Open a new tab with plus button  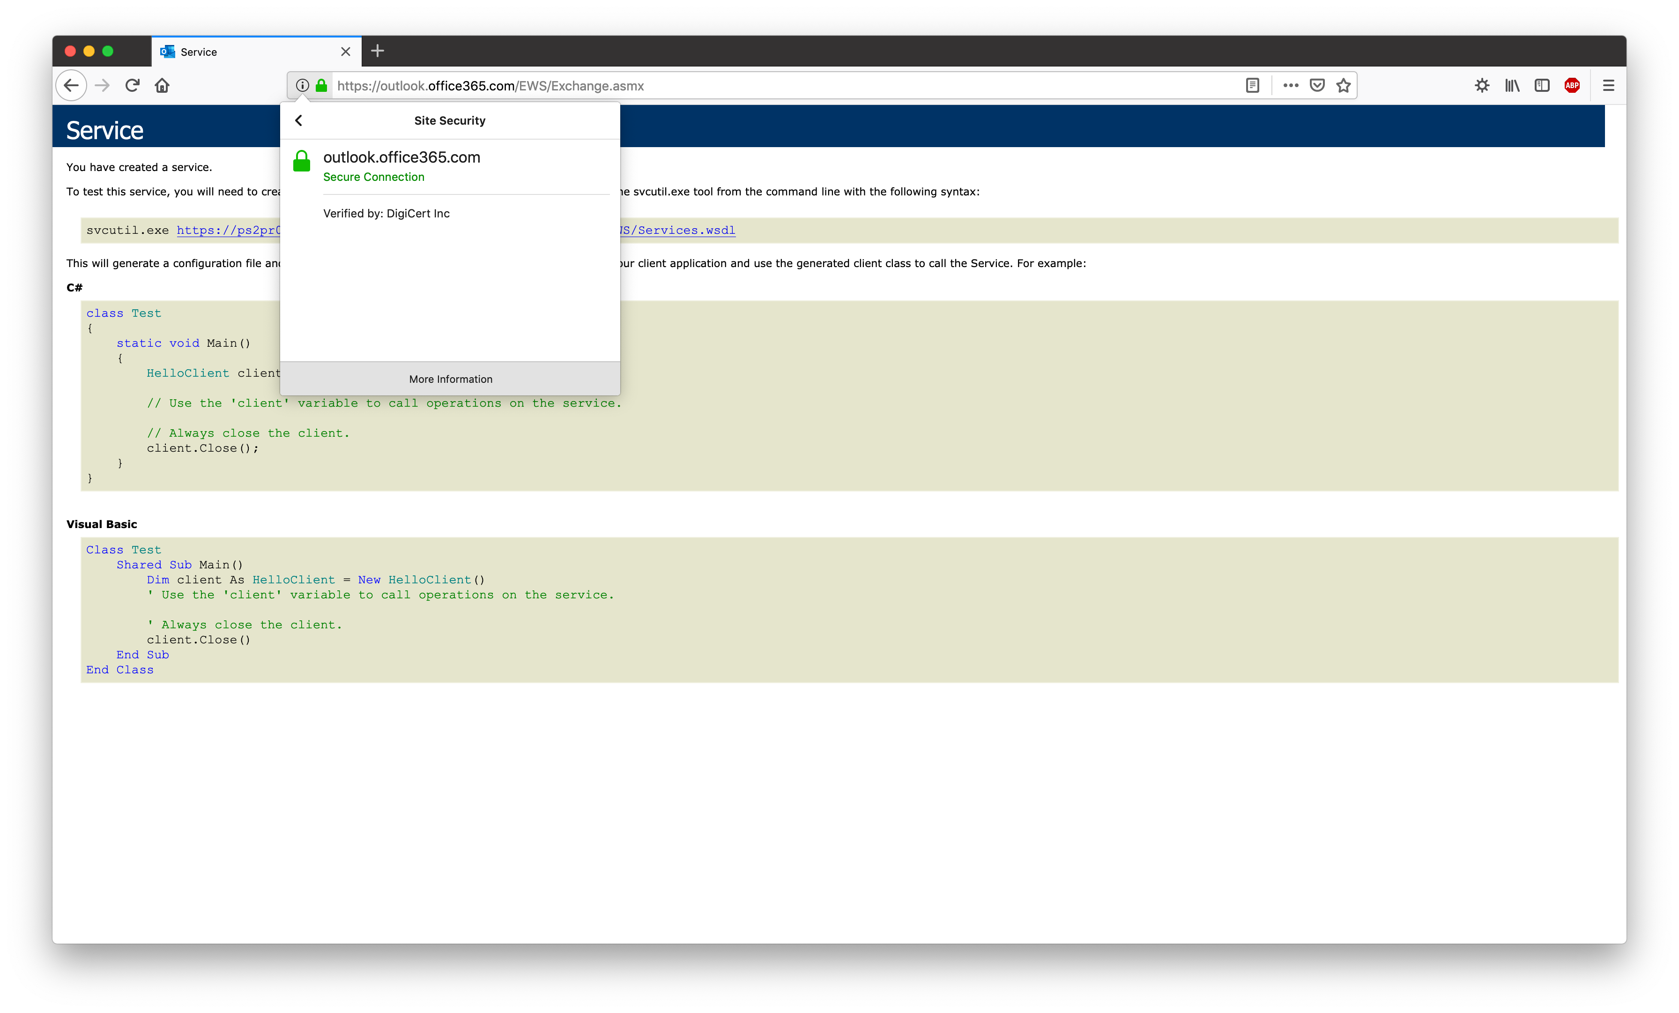pos(378,51)
